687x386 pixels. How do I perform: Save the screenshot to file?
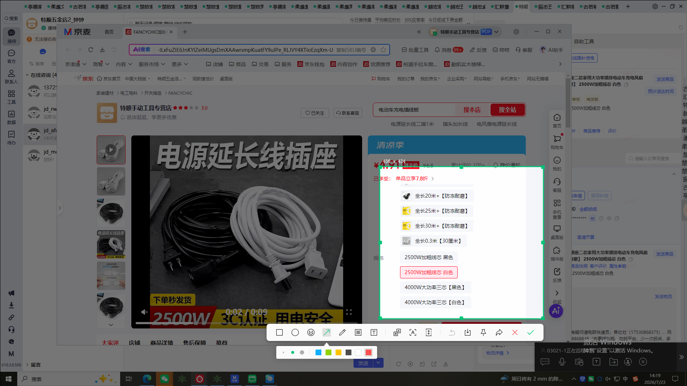click(x=468, y=332)
